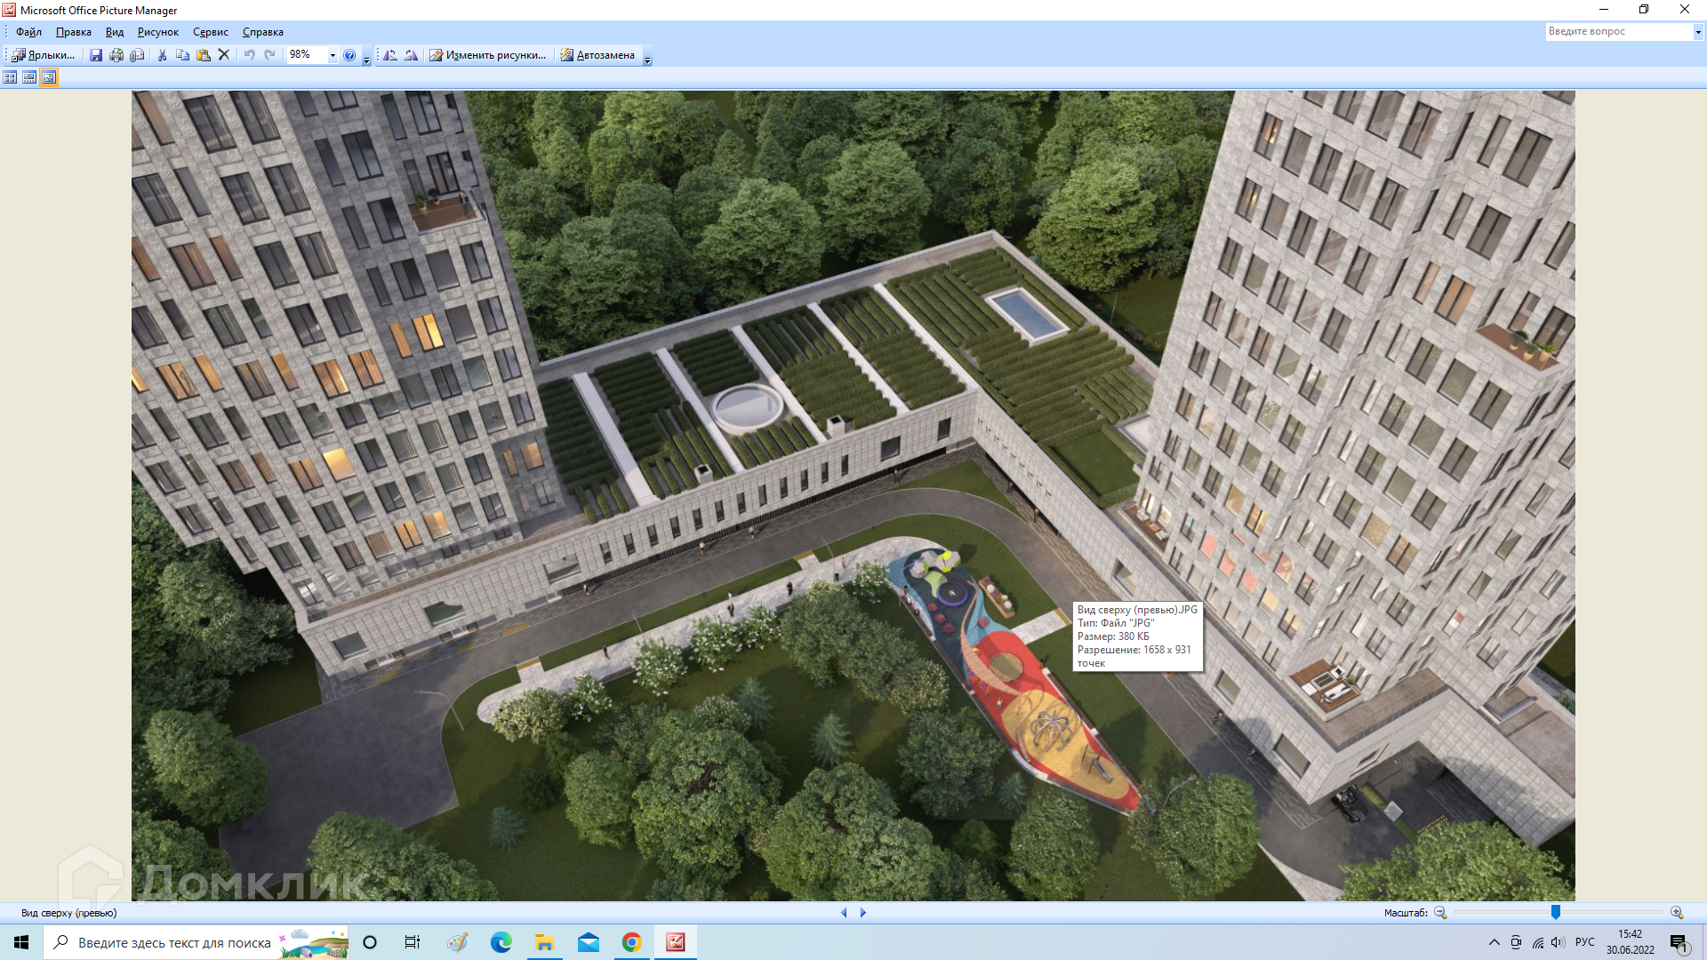This screenshot has width=1707, height=960.
Task: Open the Сервис menu
Action: point(211,32)
